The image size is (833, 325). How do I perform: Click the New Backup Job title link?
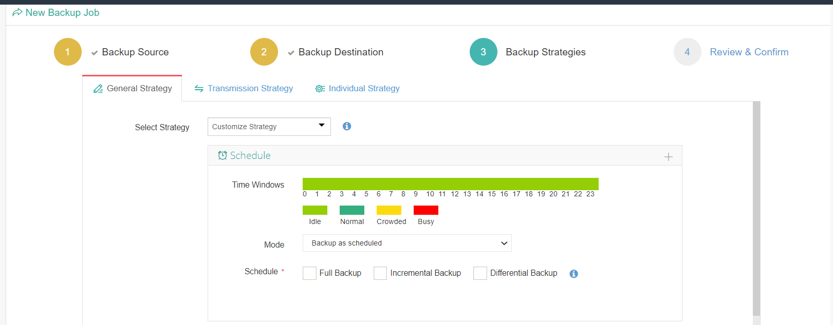click(62, 13)
